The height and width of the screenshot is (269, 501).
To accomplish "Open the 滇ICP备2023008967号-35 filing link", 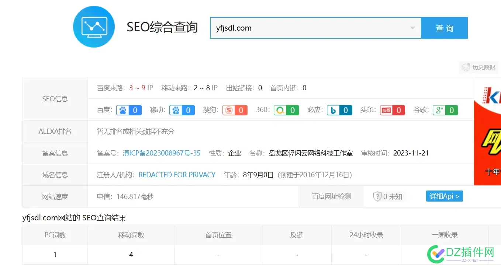I will [x=161, y=153].
